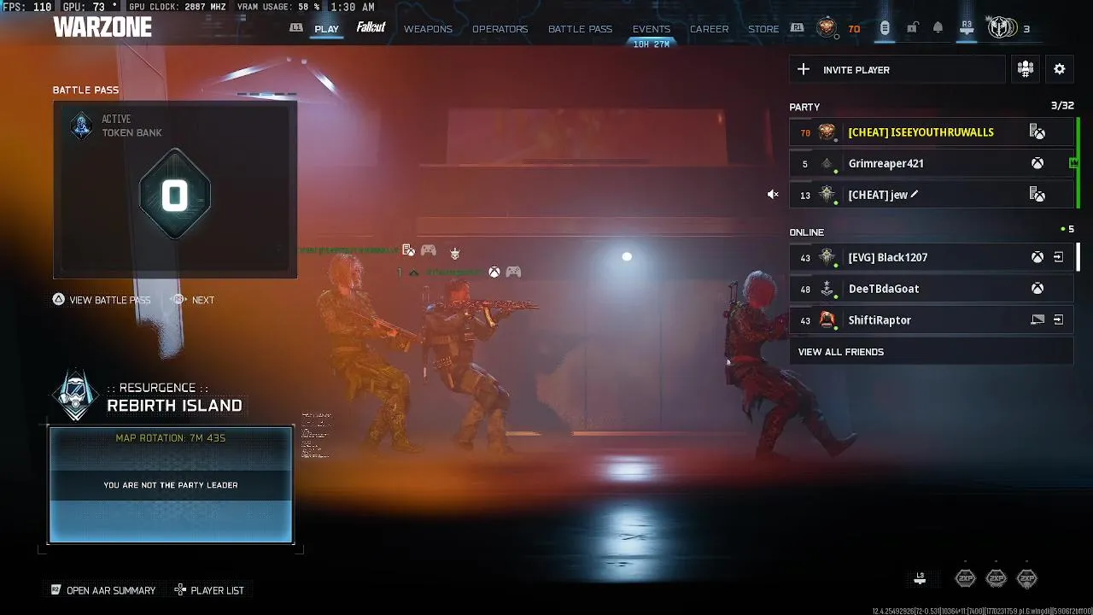The height and width of the screenshot is (615, 1093).
Task: Open the EVENTS tab
Action: [x=651, y=29]
